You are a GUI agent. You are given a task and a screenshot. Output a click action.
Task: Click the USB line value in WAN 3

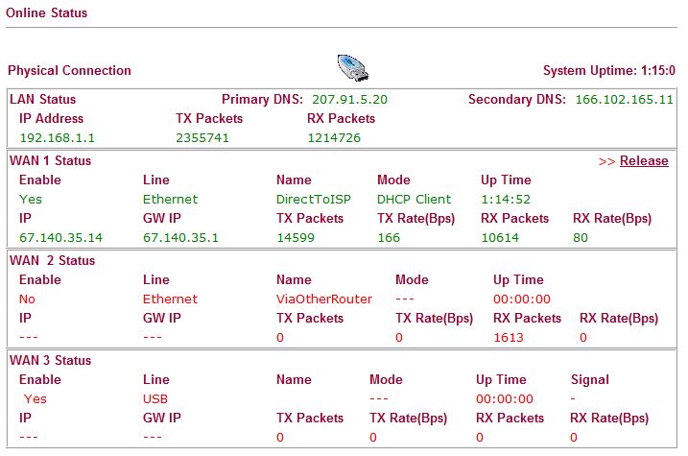(155, 399)
